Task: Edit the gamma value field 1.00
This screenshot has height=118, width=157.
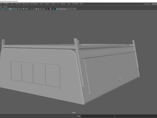Action: (x=53, y=9)
